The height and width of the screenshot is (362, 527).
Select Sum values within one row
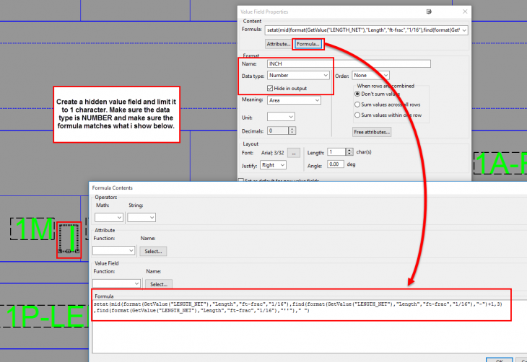coord(358,115)
